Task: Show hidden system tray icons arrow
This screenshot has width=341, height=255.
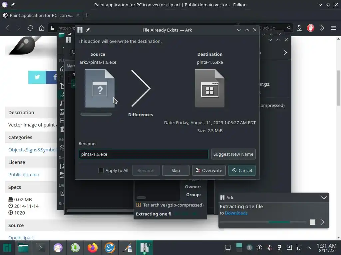Action: click(309, 248)
